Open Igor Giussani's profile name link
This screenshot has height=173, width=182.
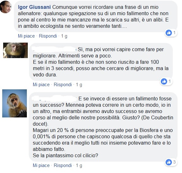click(34, 7)
